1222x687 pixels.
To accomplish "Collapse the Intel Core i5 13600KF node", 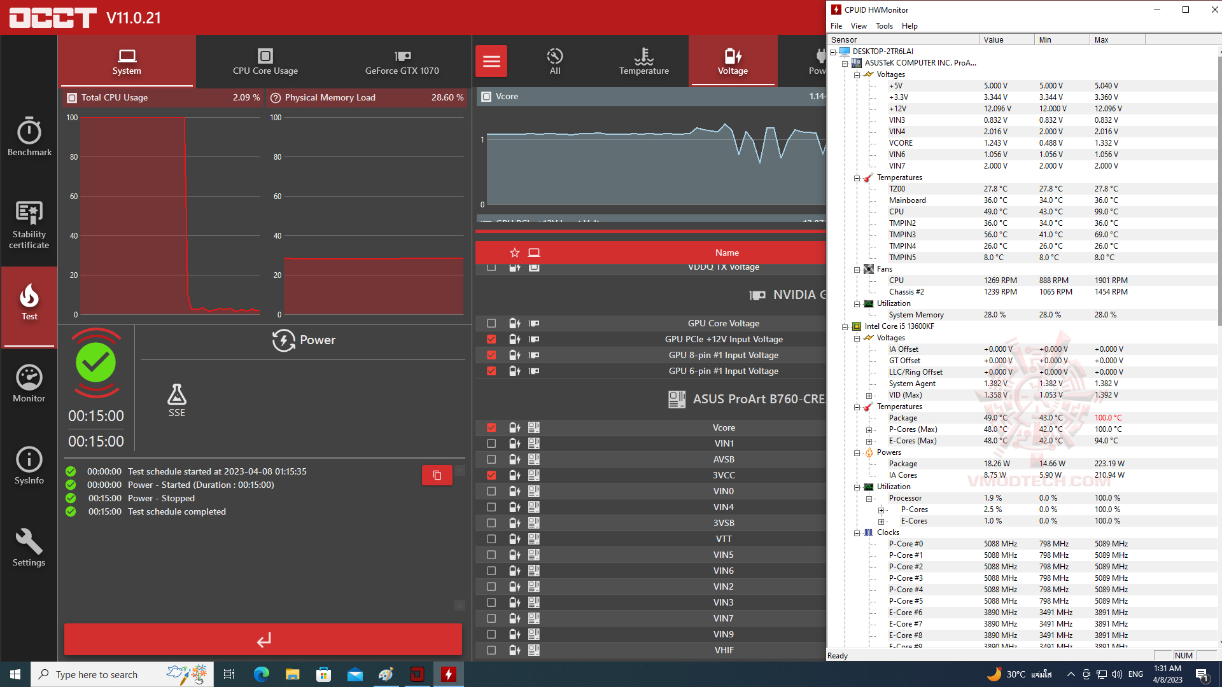I will [845, 326].
